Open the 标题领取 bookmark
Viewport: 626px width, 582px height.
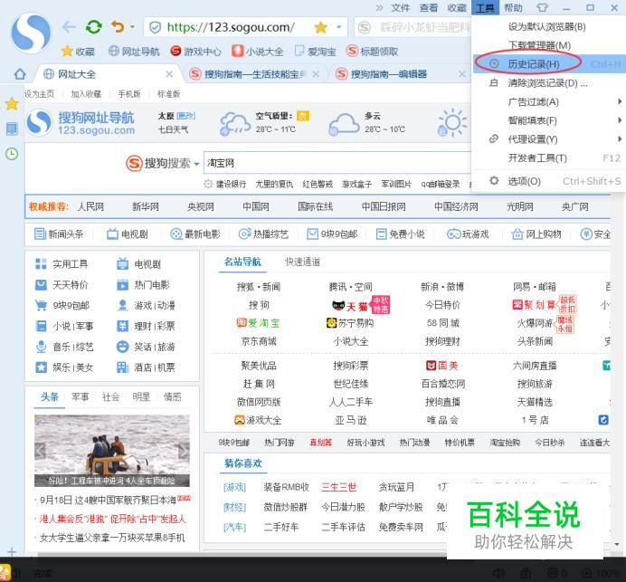point(373,51)
